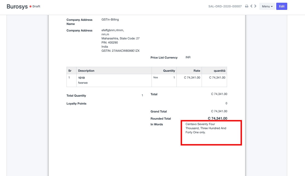
Task: Select the Description column header
Action: point(86,71)
